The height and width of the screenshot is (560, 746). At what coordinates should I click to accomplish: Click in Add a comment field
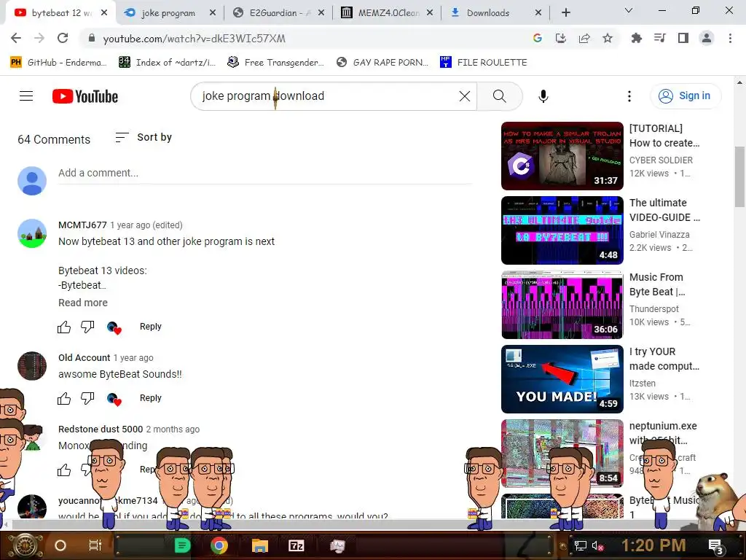(264, 174)
